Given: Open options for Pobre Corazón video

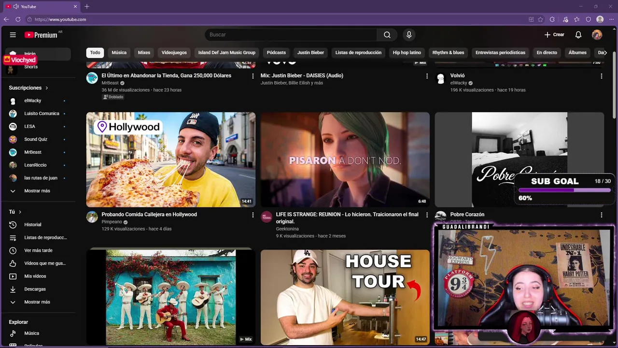Looking at the screenshot, I should (601, 215).
